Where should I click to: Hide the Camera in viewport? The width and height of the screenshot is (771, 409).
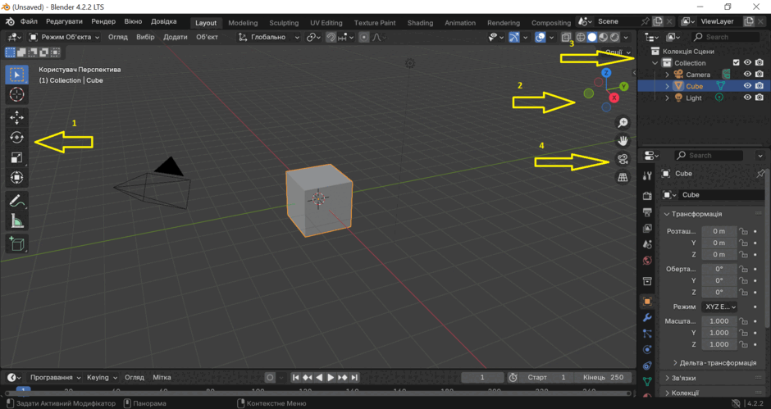(x=747, y=75)
